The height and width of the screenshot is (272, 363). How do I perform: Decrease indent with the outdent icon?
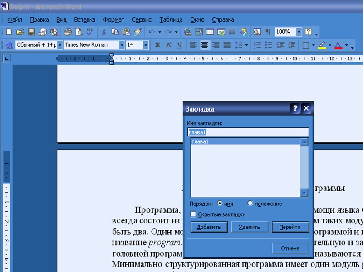(280, 45)
